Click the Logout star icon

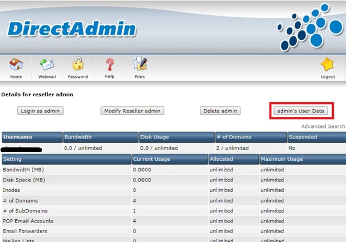click(x=328, y=64)
